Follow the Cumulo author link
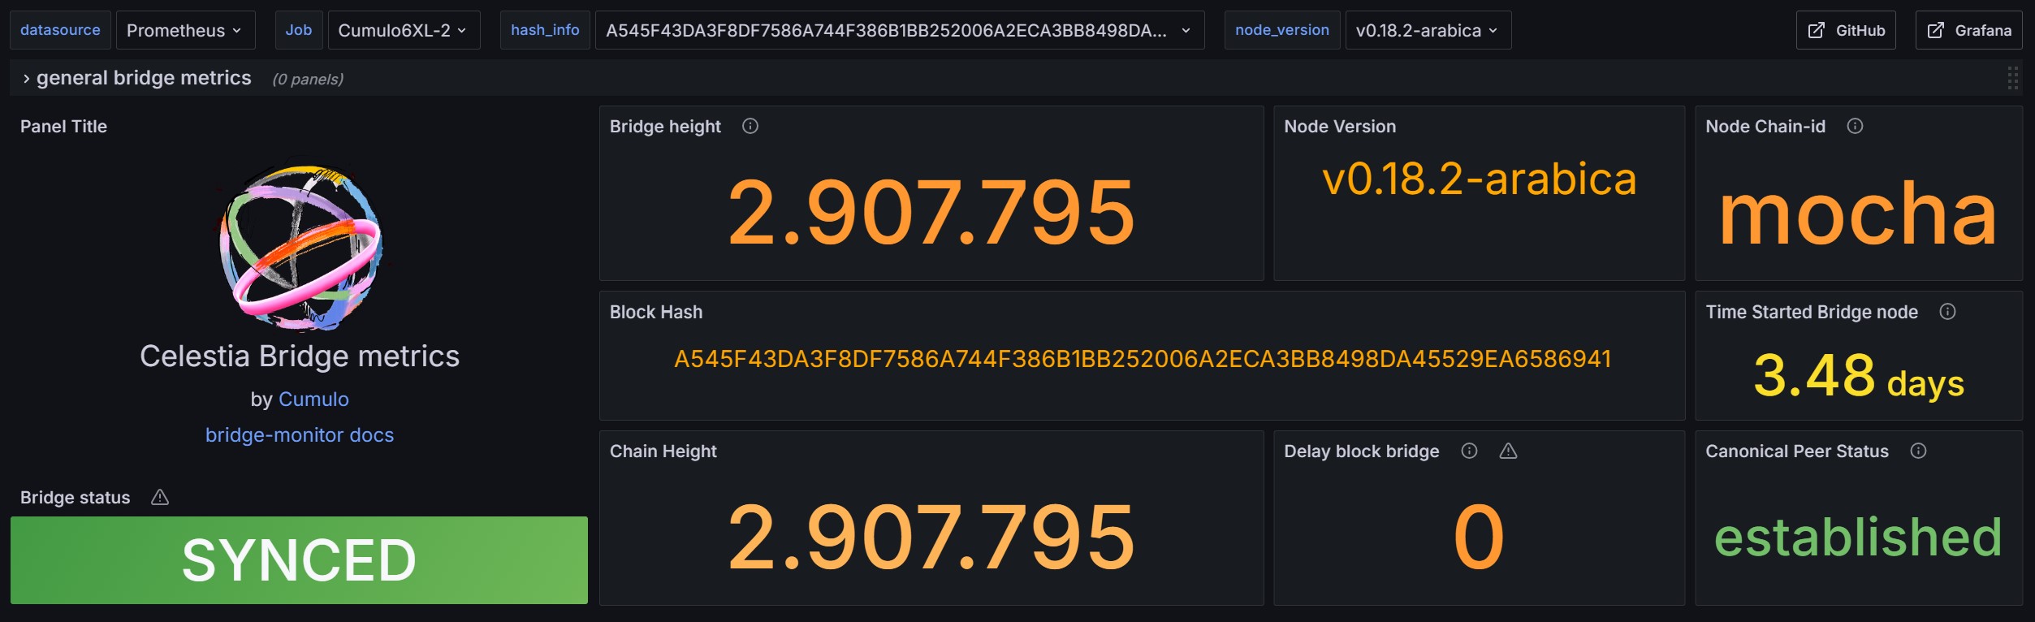This screenshot has width=2035, height=622. pos(313,399)
